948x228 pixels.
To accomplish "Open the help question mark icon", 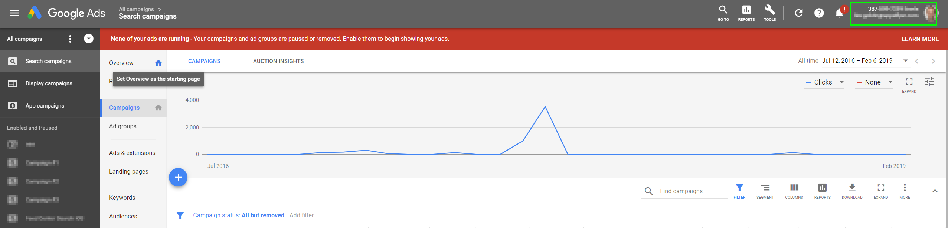I will pyautogui.click(x=819, y=13).
